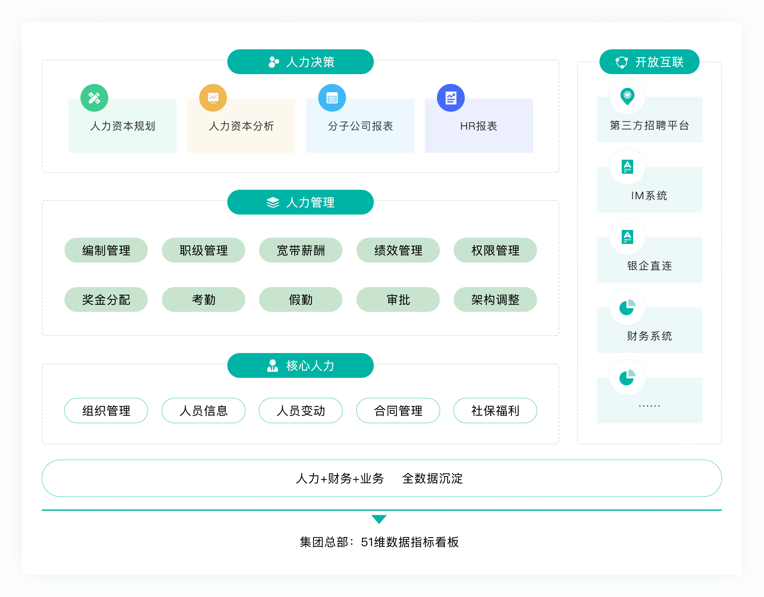This screenshot has height=597, width=764.
Task: Click the 第三方招聘平台 location pin icon
Action: (x=627, y=96)
